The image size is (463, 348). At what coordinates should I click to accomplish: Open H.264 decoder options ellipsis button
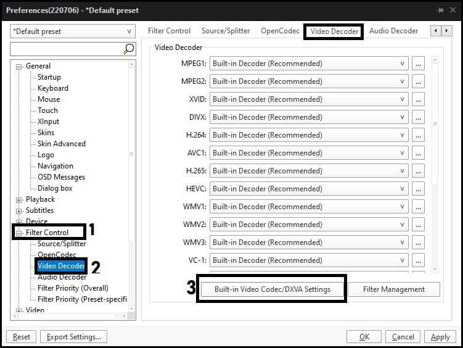418,135
